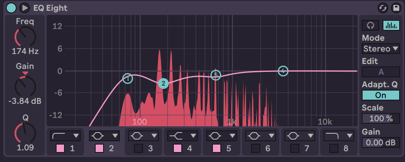Click the save preset disk icon
This screenshot has height=162, width=405.
coord(396,8)
